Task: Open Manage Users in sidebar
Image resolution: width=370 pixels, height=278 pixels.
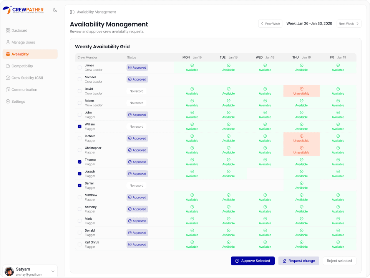Action: click(23, 42)
